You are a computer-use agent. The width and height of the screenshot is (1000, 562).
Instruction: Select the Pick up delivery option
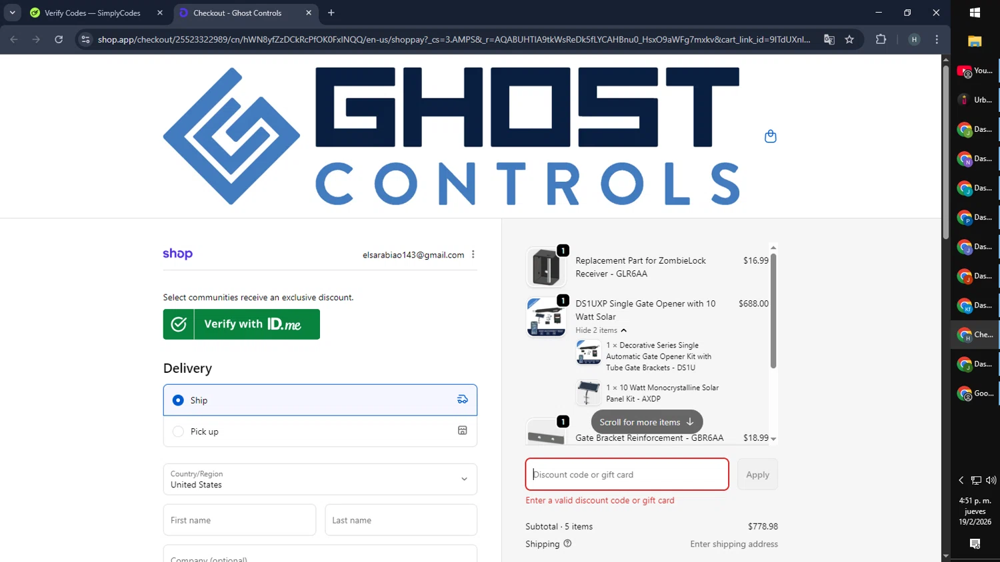pyautogui.click(x=320, y=431)
